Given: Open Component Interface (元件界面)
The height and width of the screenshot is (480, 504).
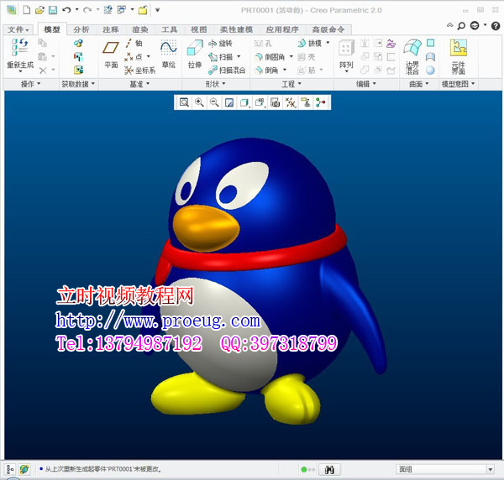Looking at the screenshot, I should point(459,56).
